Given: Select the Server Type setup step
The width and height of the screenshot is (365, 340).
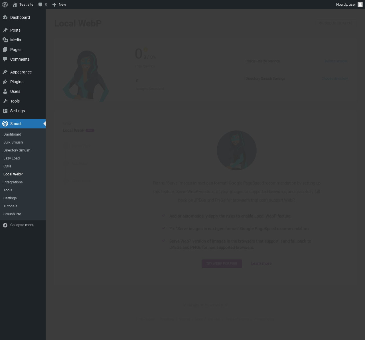Looking at the screenshot, I should click(x=78, y=146).
